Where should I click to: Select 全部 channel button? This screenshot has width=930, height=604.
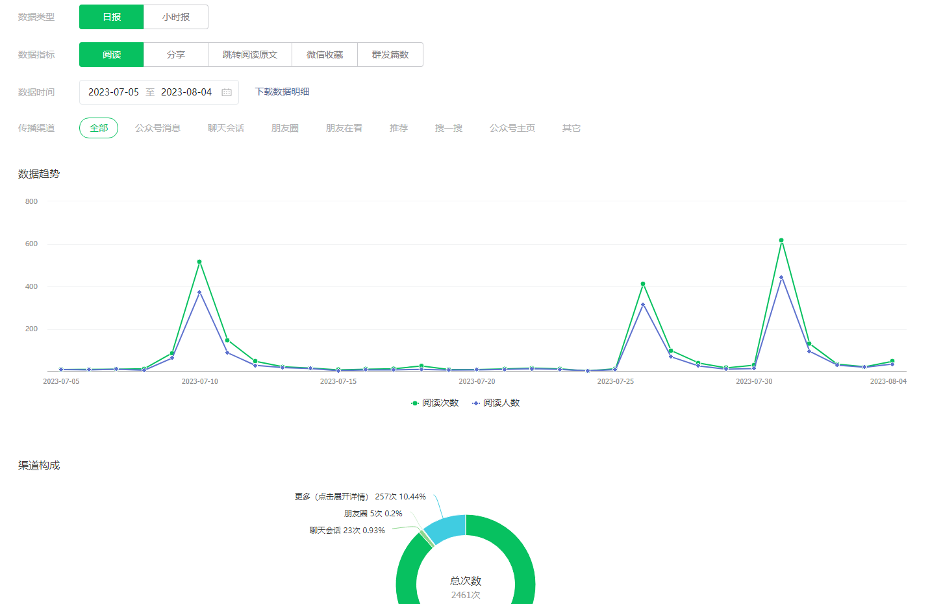(99, 128)
